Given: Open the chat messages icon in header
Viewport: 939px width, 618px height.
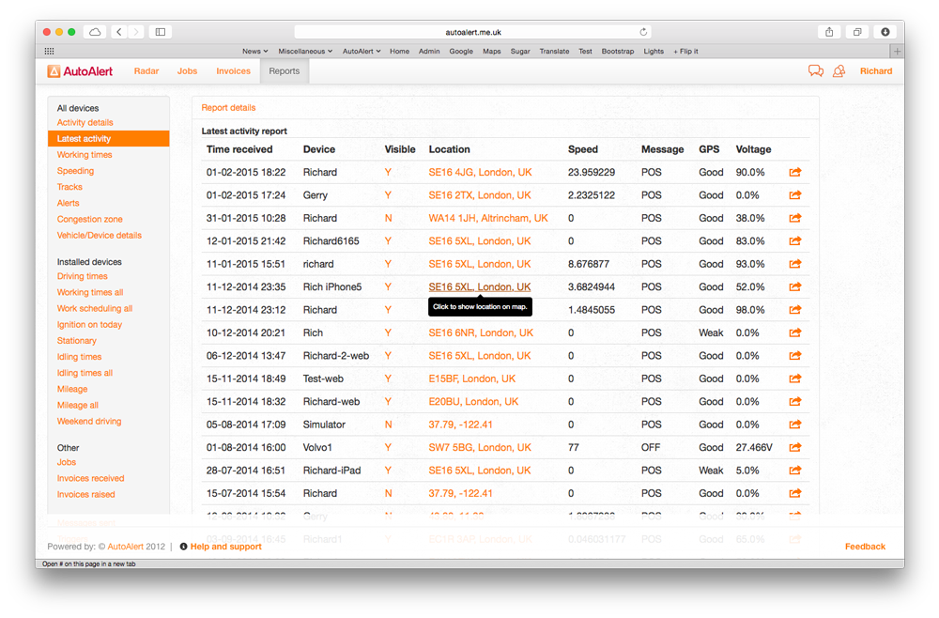Looking at the screenshot, I should [x=816, y=71].
